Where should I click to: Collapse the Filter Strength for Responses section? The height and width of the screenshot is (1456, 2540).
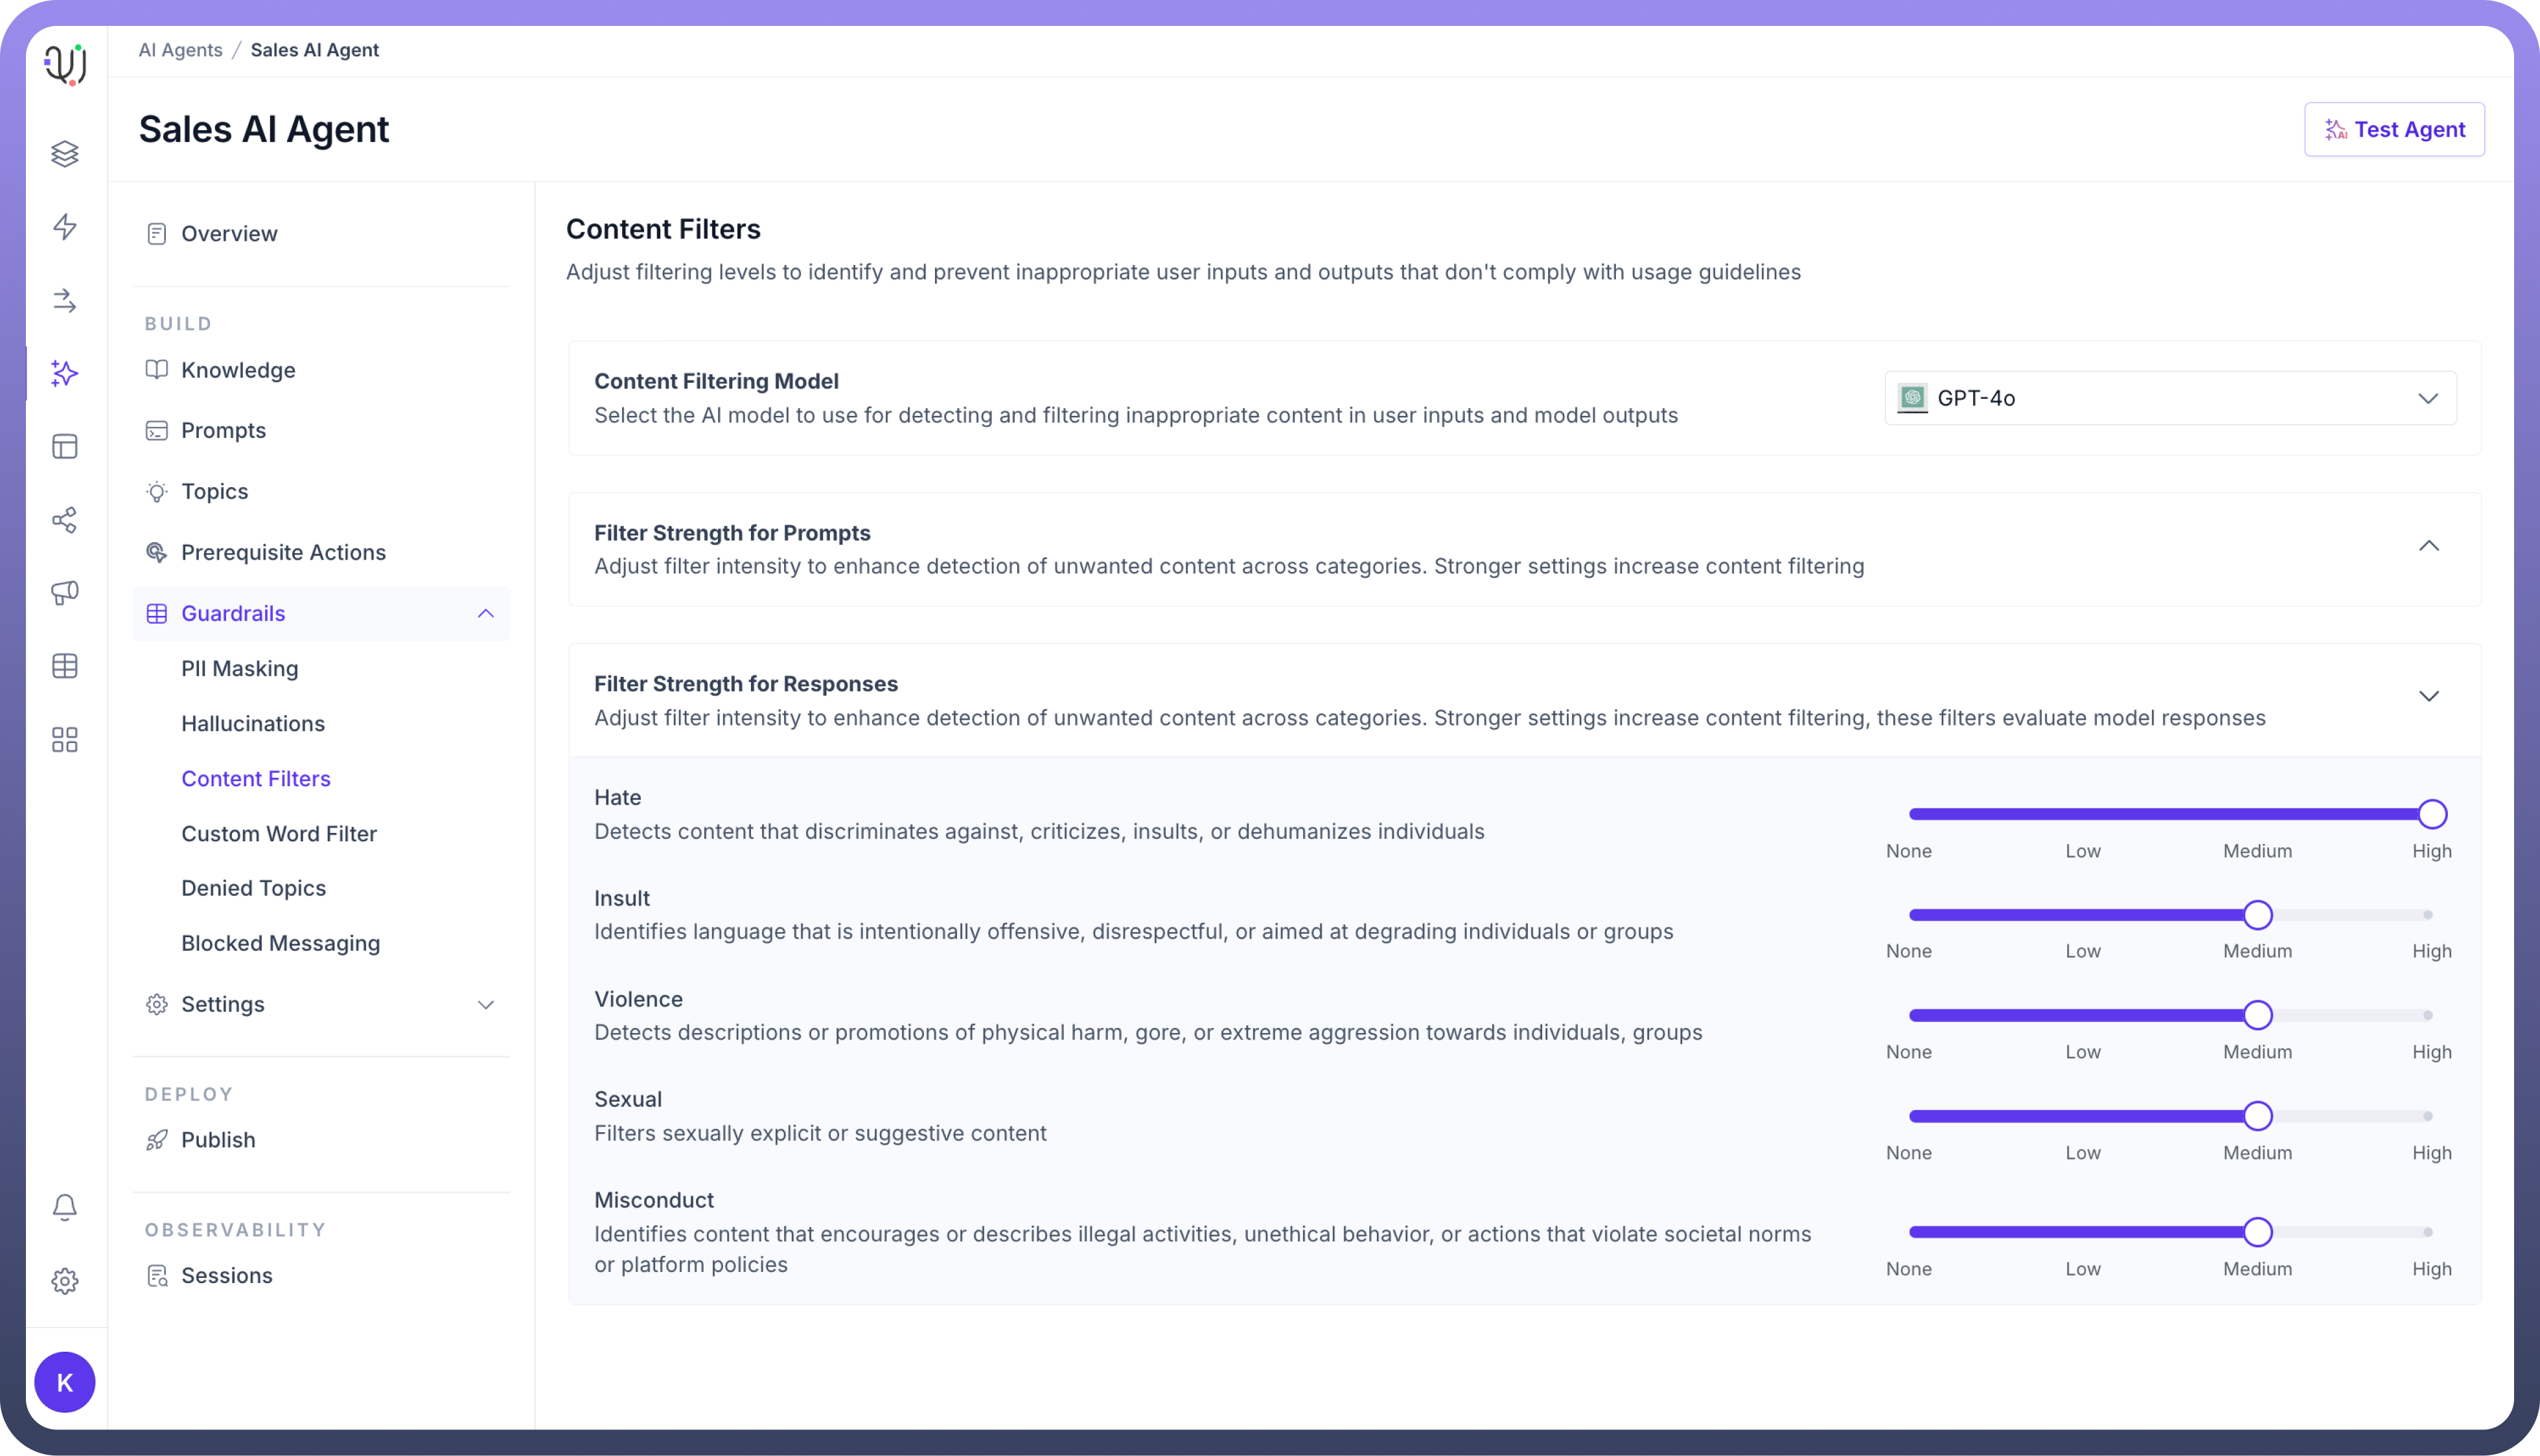[2428, 696]
